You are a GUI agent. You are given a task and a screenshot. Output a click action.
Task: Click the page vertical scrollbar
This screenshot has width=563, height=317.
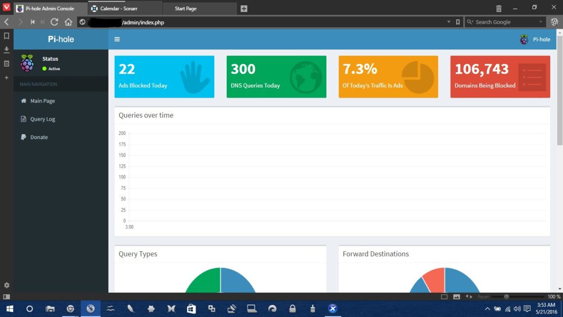click(560, 90)
